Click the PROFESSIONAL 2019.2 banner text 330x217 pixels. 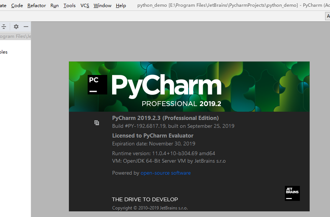click(181, 103)
